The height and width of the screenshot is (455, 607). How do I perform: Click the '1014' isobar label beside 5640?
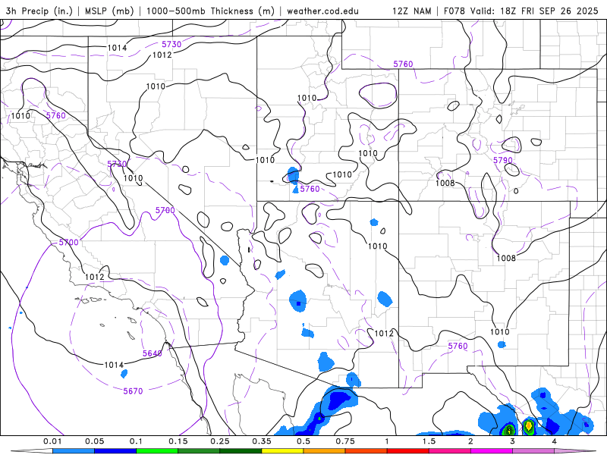114,365
